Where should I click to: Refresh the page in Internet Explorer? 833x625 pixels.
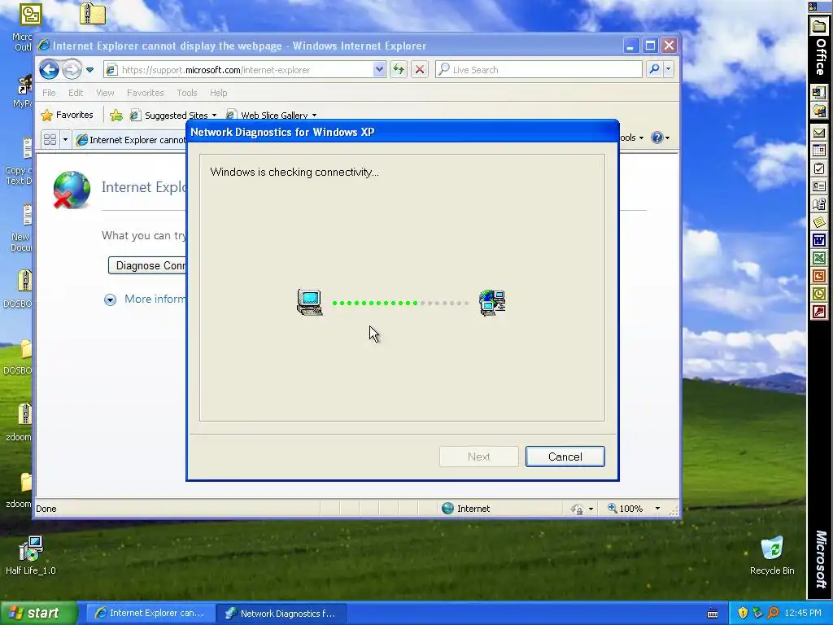click(x=399, y=70)
